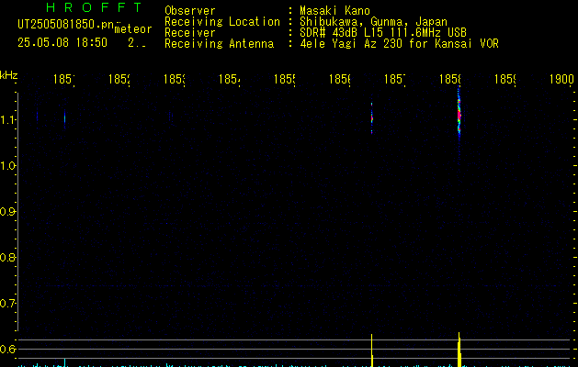Click the Receiving Antenna label
The width and height of the screenshot is (578, 367).
tap(220, 44)
